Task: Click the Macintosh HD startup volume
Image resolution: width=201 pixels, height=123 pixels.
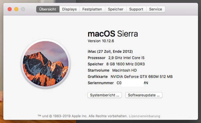Action: pyautogui.click(x=125, y=70)
